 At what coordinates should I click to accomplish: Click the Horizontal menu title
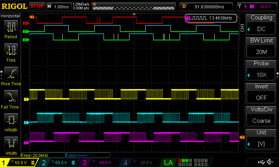point(10,16)
